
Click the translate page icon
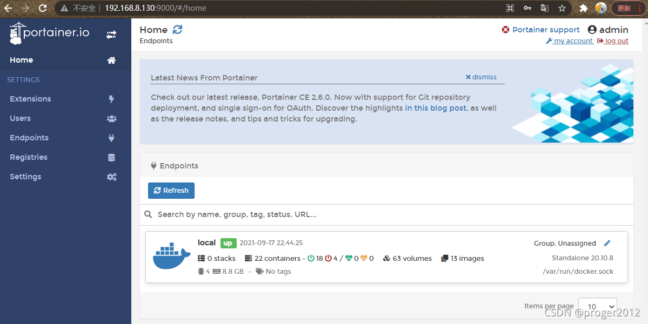545,8
